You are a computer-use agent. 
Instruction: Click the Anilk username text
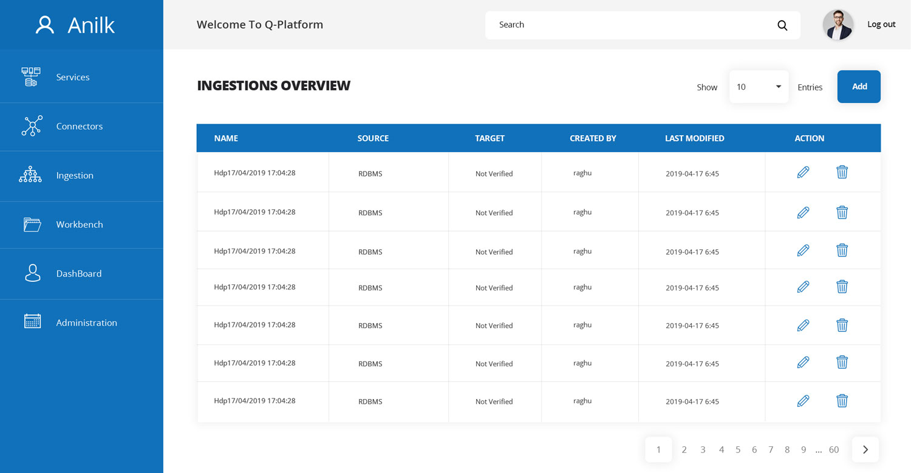[x=91, y=25]
